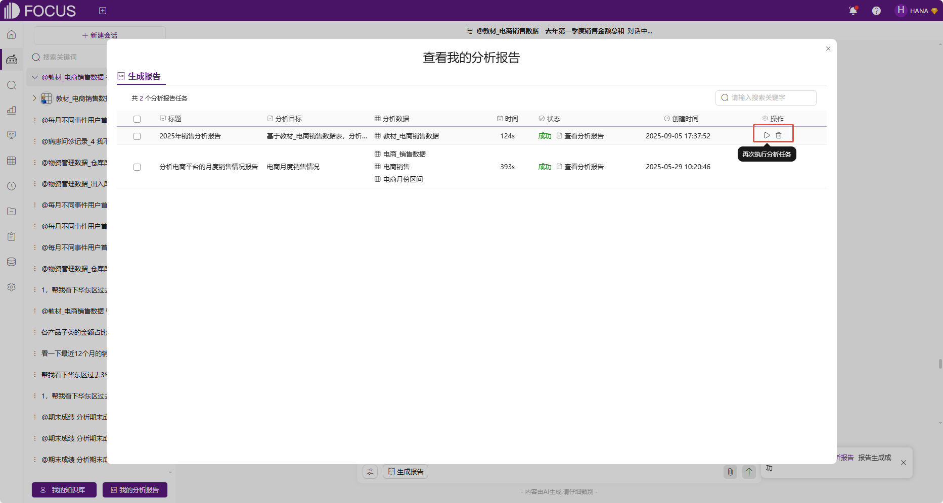Open the chart analysis sidebar icon
The width and height of the screenshot is (943, 503).
coord(11,110)
